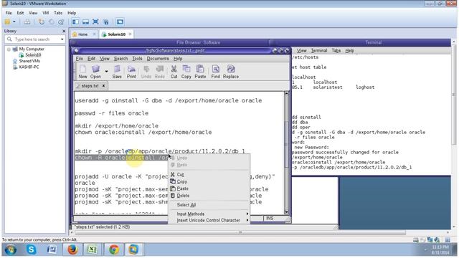
Task: Click the Open file icon in gedit
Action: (x=95, y=72)
